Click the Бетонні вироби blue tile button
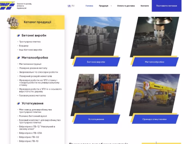This screenshot has height=144, width=192. point(97,62)
